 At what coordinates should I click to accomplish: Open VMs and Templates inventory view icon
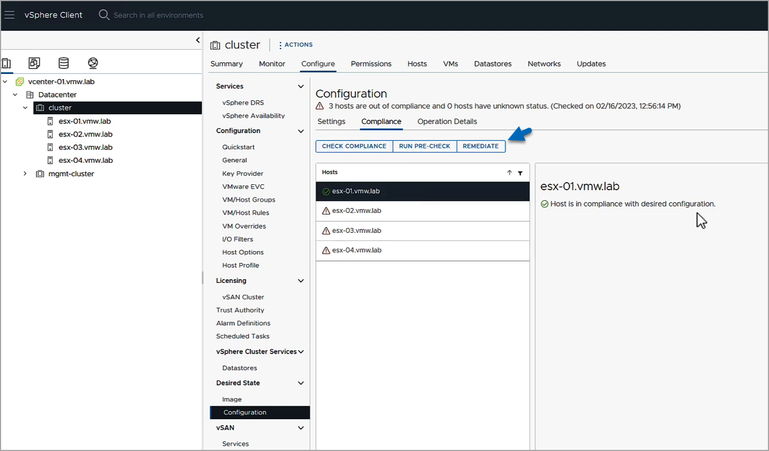coord(34,63)
